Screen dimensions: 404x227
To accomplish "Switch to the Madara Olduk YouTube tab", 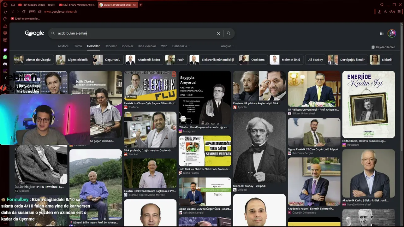I will coord(36,5).
